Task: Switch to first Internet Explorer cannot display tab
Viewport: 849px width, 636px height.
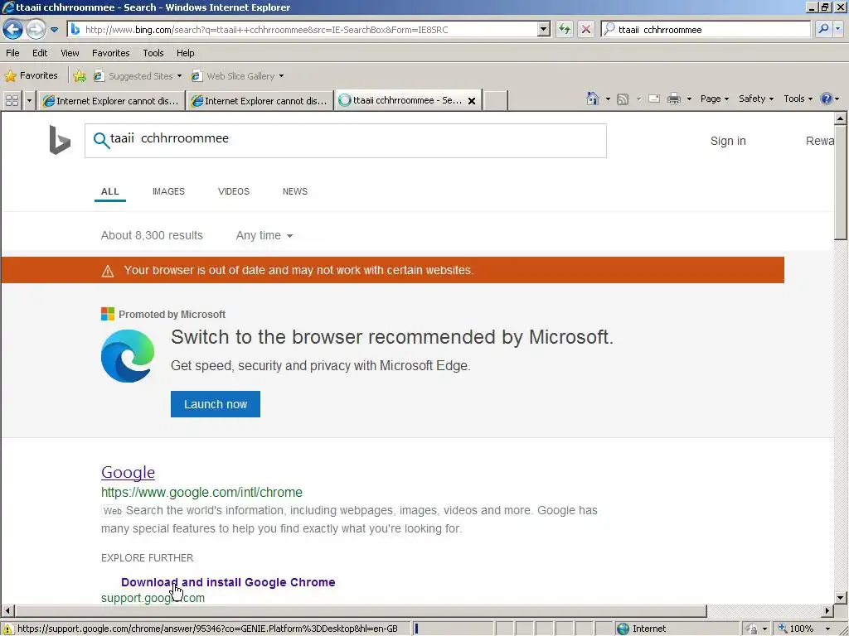Action: click(111, 100)
